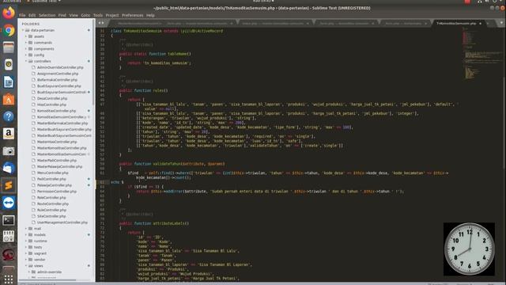
Task: Click the sidebar horizontal scrollbar
Action: [47, 280]
